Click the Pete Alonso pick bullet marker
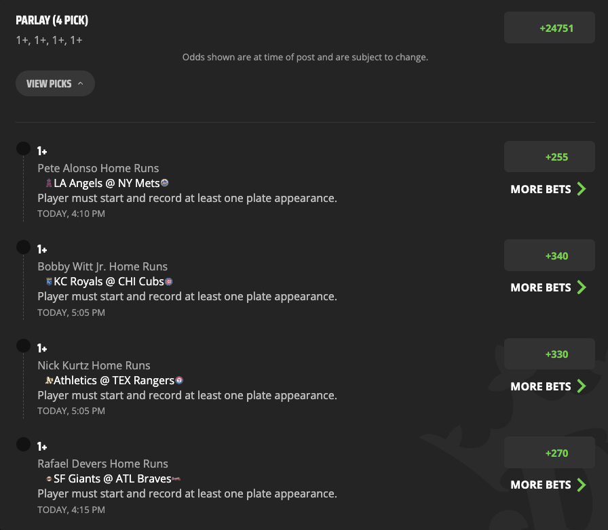The height and width of the screenshot is (530, 608). (x=23, y=148)
